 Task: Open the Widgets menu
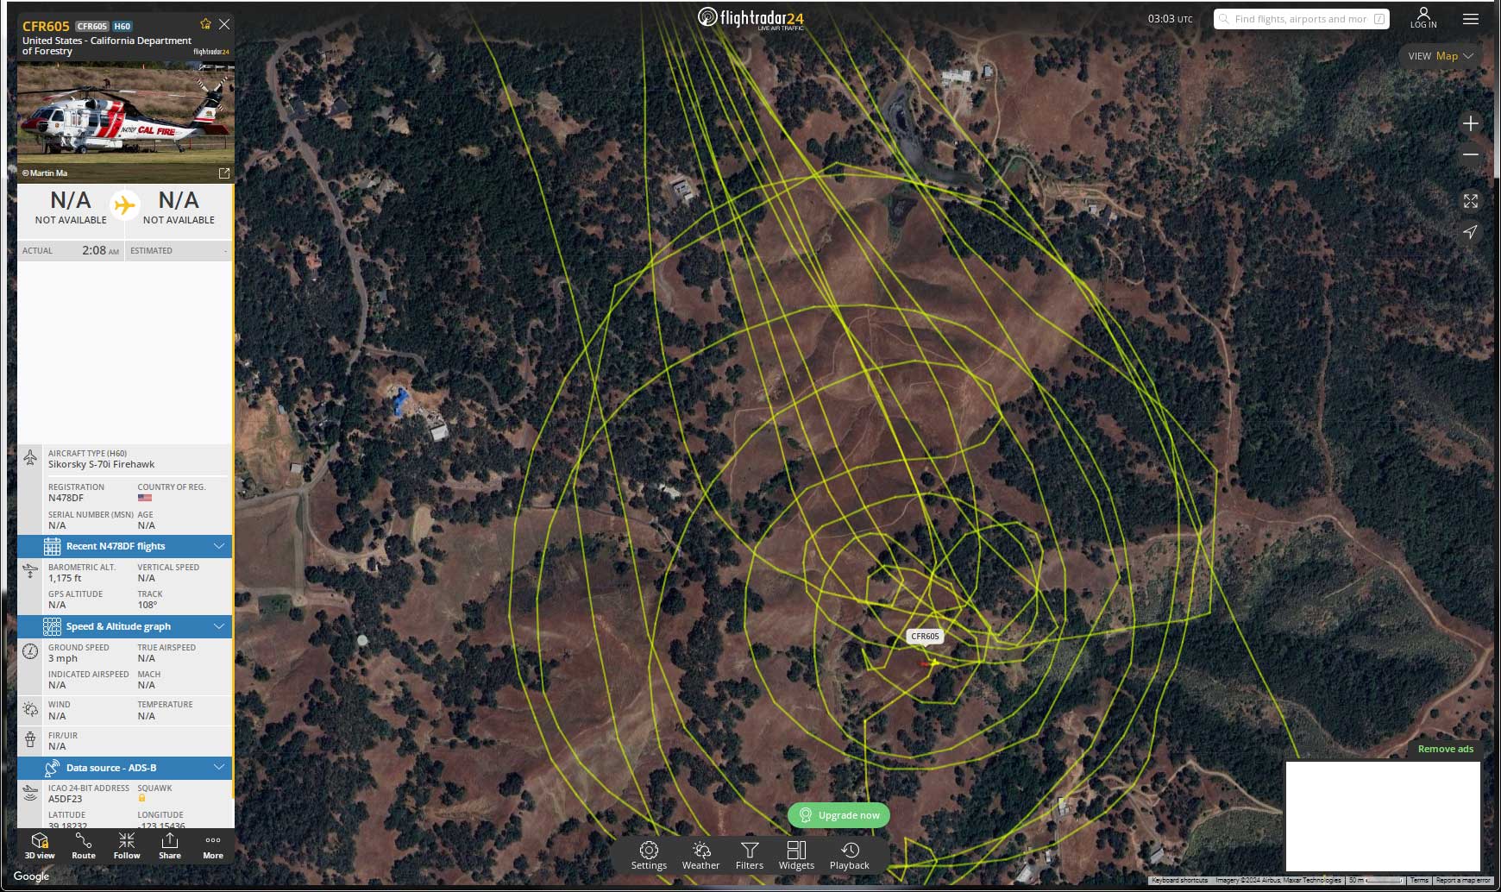pyautogui.click(x=796, y=856)
